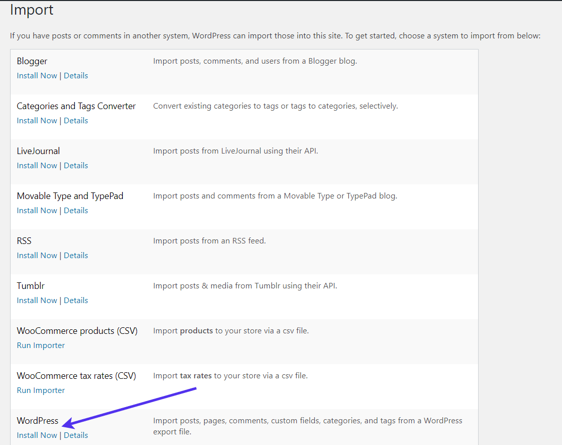Click Install Now under RSS importer

coord(36,255)
